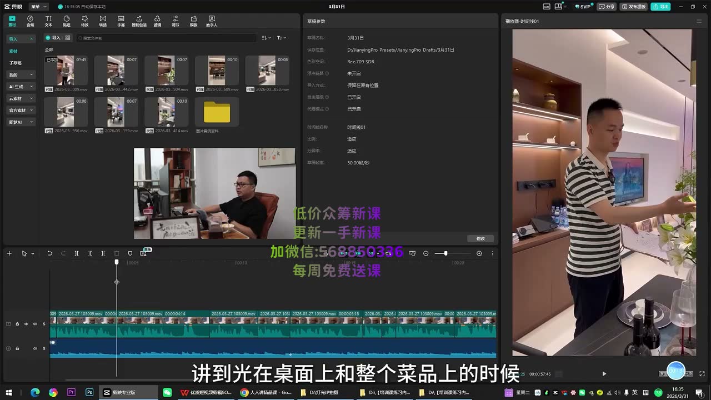This screenshot has height=400, width=711.
Task: Click the 搜索文件名 search field
Action: tap(167, 38)
